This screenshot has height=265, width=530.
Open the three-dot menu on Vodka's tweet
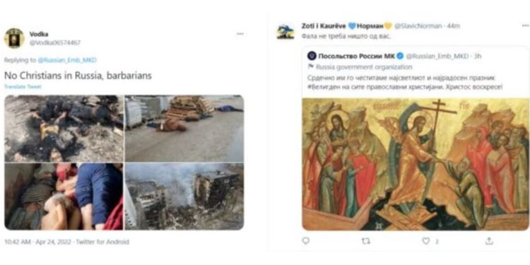(240, 34)
